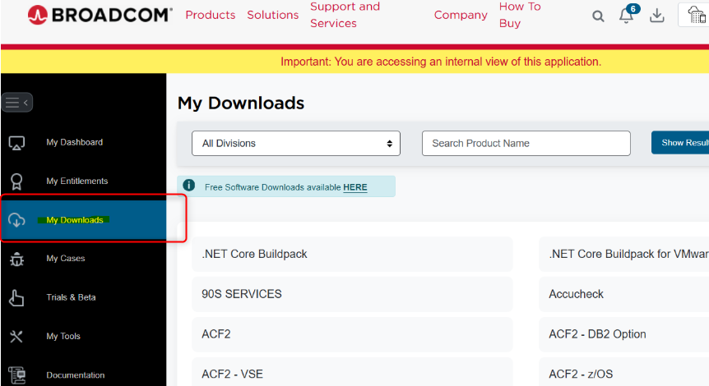The width and height of the screenshot is (709, 386).
Task: Click the info icon beside Free Software Downloads
Action: [188, 185]
